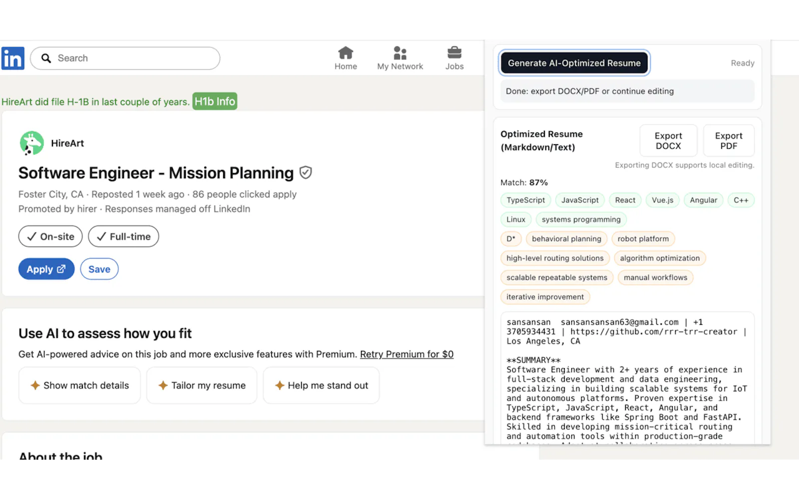Screen dimensions: 799x499
Task: Focus the LinkedIn Search field
Action: 125,58
